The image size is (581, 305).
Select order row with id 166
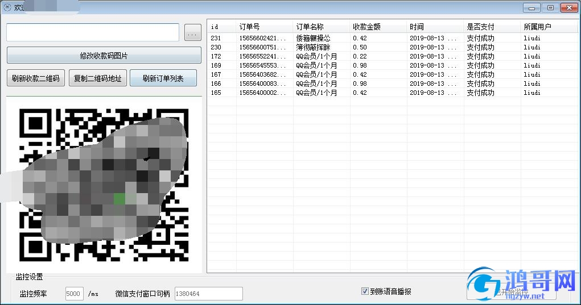coord(393,83)
